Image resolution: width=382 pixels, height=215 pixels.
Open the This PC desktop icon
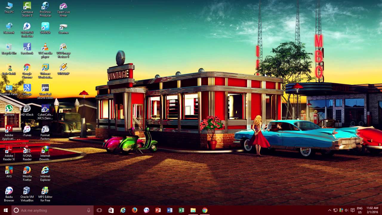pos(9,8)
